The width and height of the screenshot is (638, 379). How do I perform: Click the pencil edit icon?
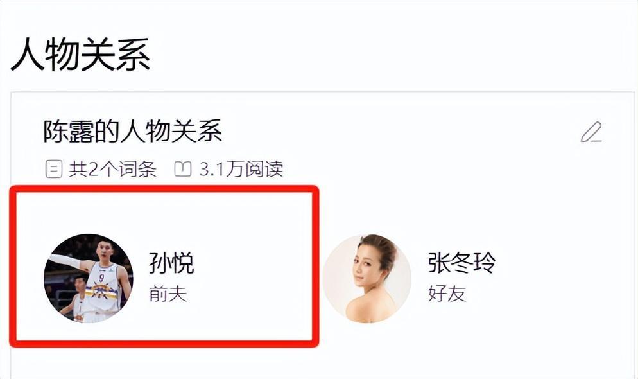(591, 132)
